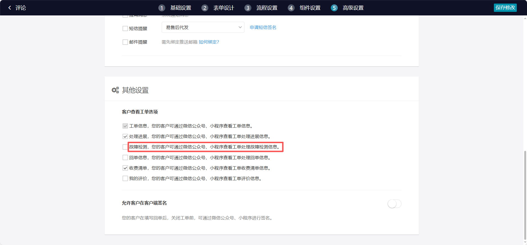This screenshot has width=527, height=245.
Task: Check the 邮件提醒 checkbox
Action: pyautogui.click(x=125, y=42)
